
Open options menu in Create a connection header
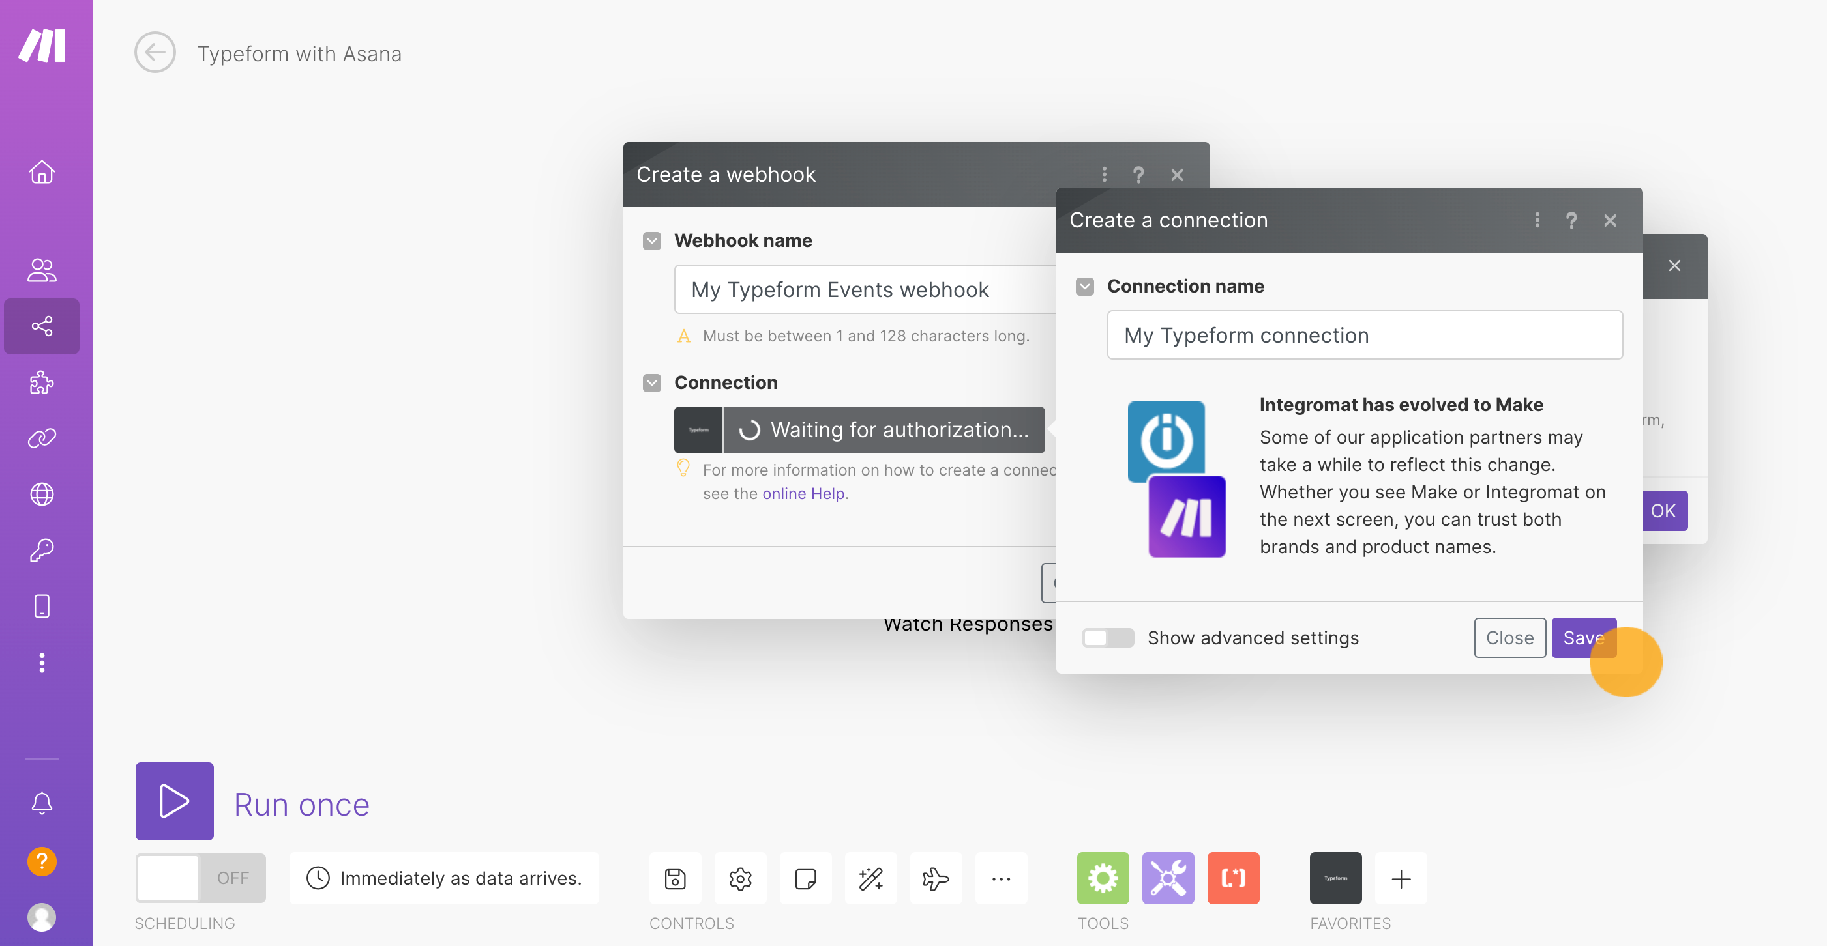point(1537,220)
